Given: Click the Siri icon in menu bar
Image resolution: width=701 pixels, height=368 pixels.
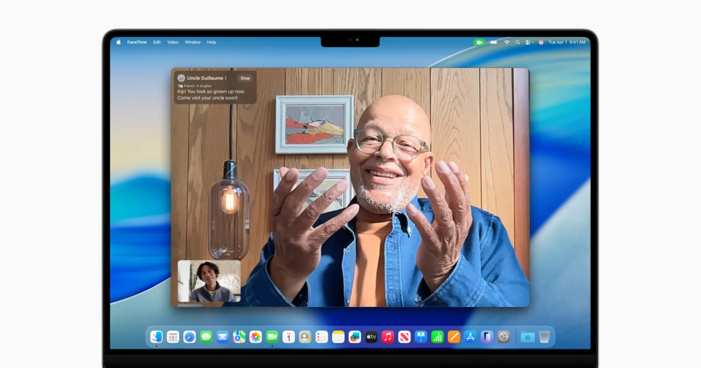Looking at the screenshot, I should pyautogui.click(x=541, y=42).
